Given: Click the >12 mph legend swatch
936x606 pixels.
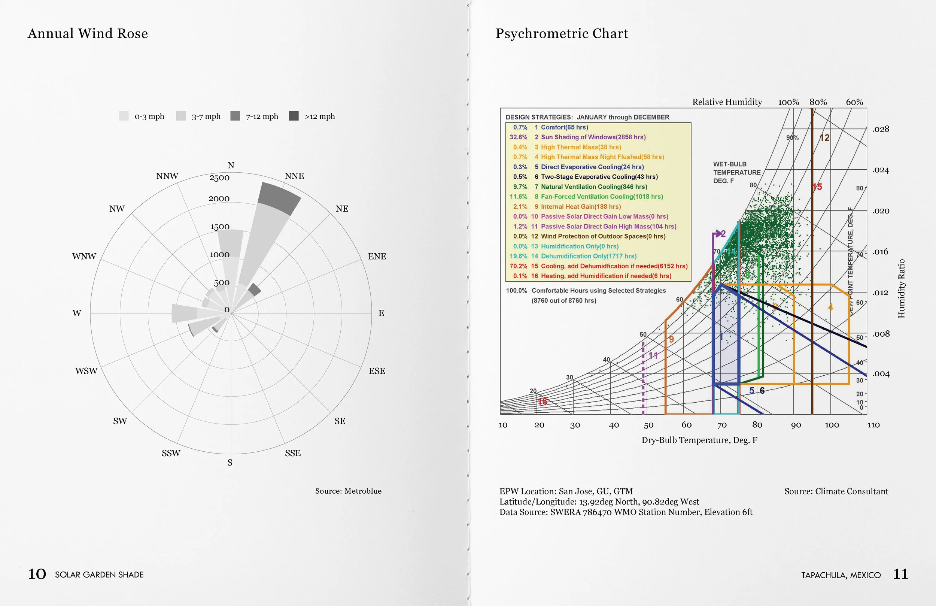Looking at the screenshot, I should click(x=294, y=116).
